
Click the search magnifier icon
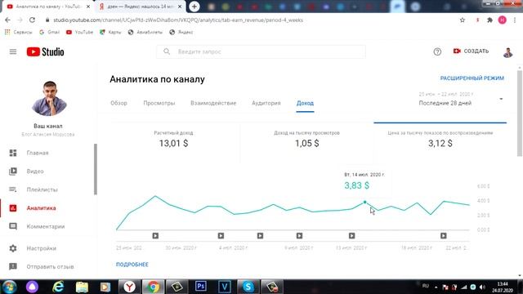point(167,51)
